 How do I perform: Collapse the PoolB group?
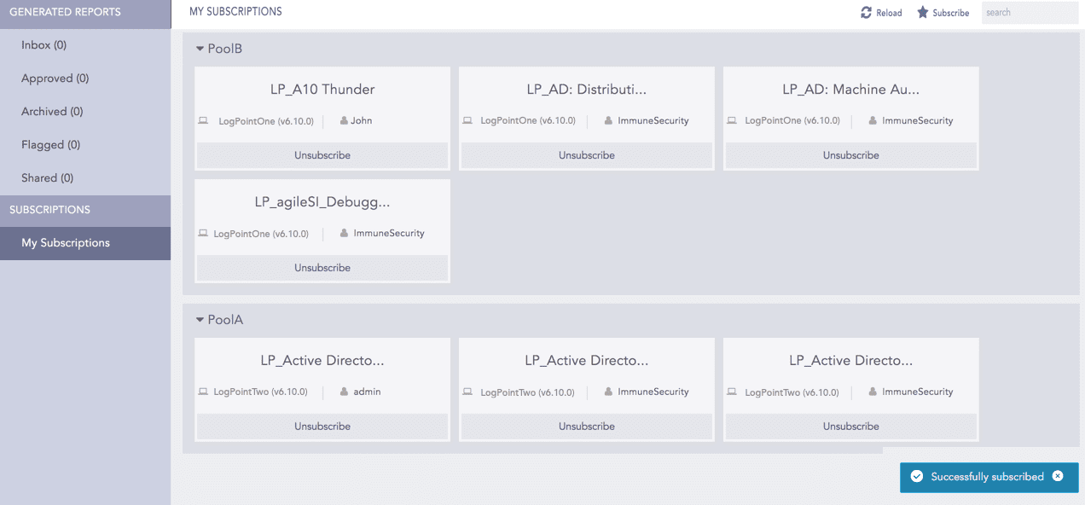[x=200, y=49]
